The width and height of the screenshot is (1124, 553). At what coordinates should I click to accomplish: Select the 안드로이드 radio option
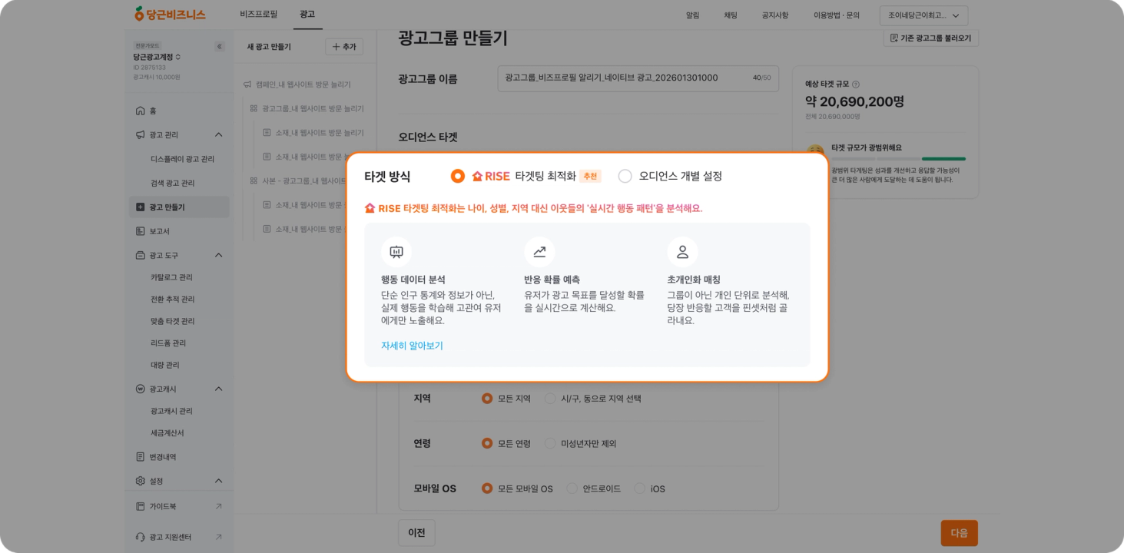click(x=572, y=488)
